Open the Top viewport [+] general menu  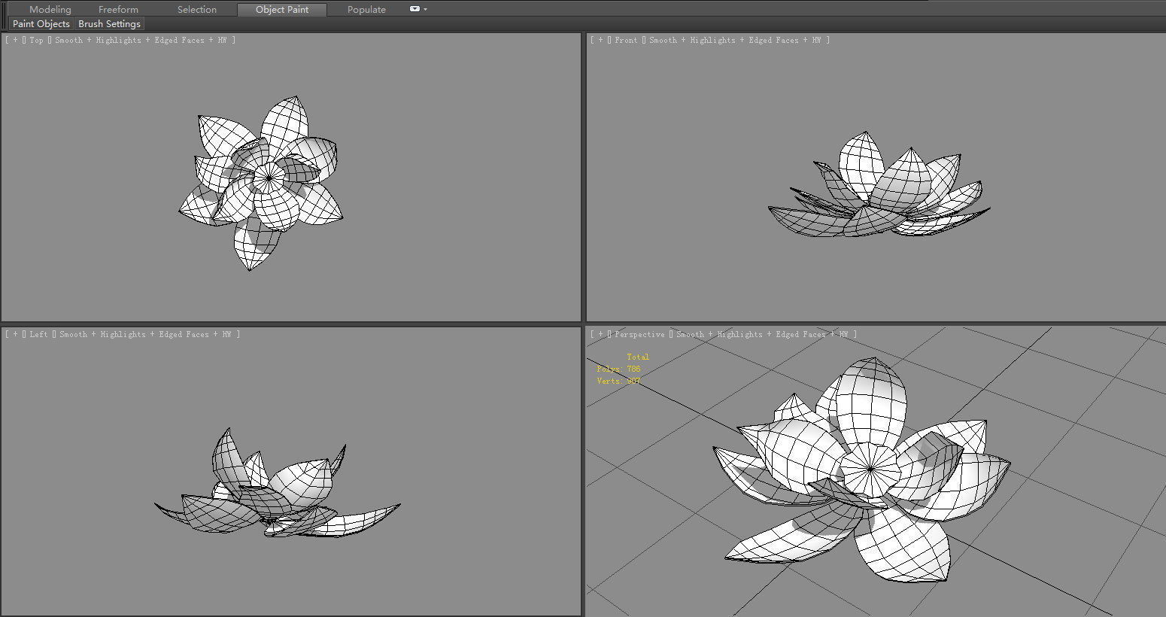tap(15, 41)
